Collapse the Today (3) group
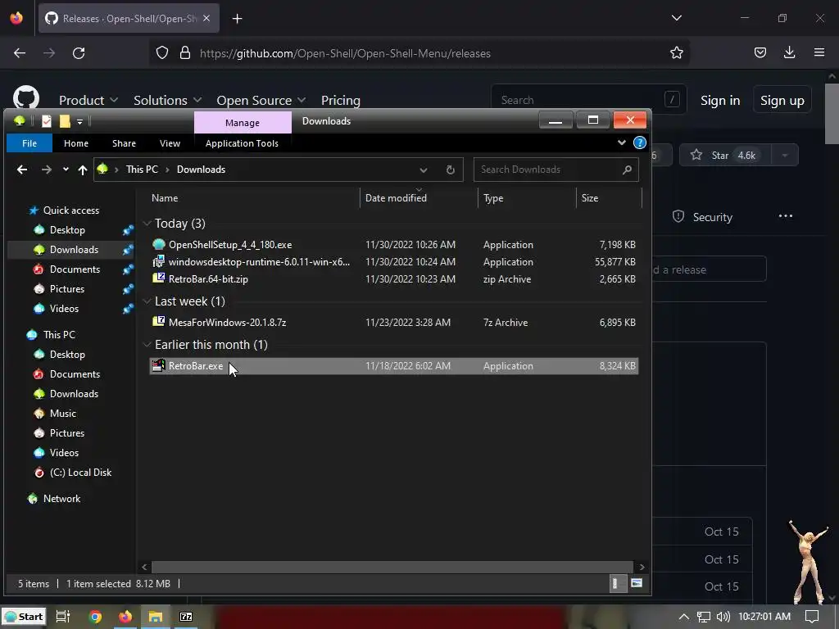 pos(147,223)
